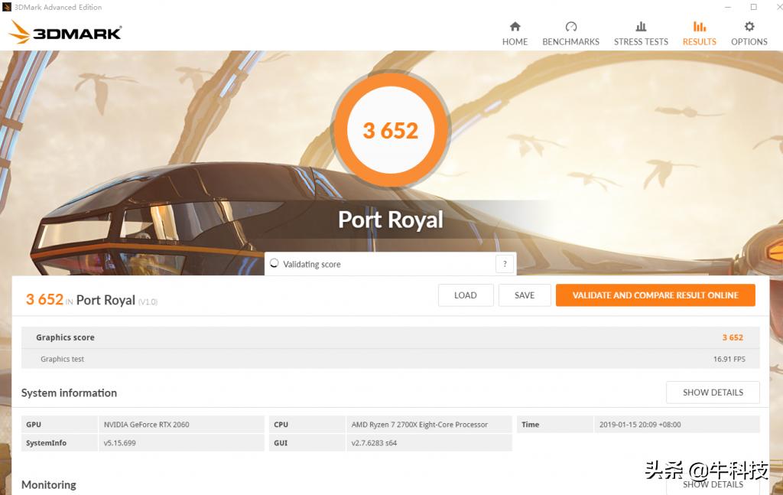
Task: Open the OPTIONS tab
Action: [749, 34]
